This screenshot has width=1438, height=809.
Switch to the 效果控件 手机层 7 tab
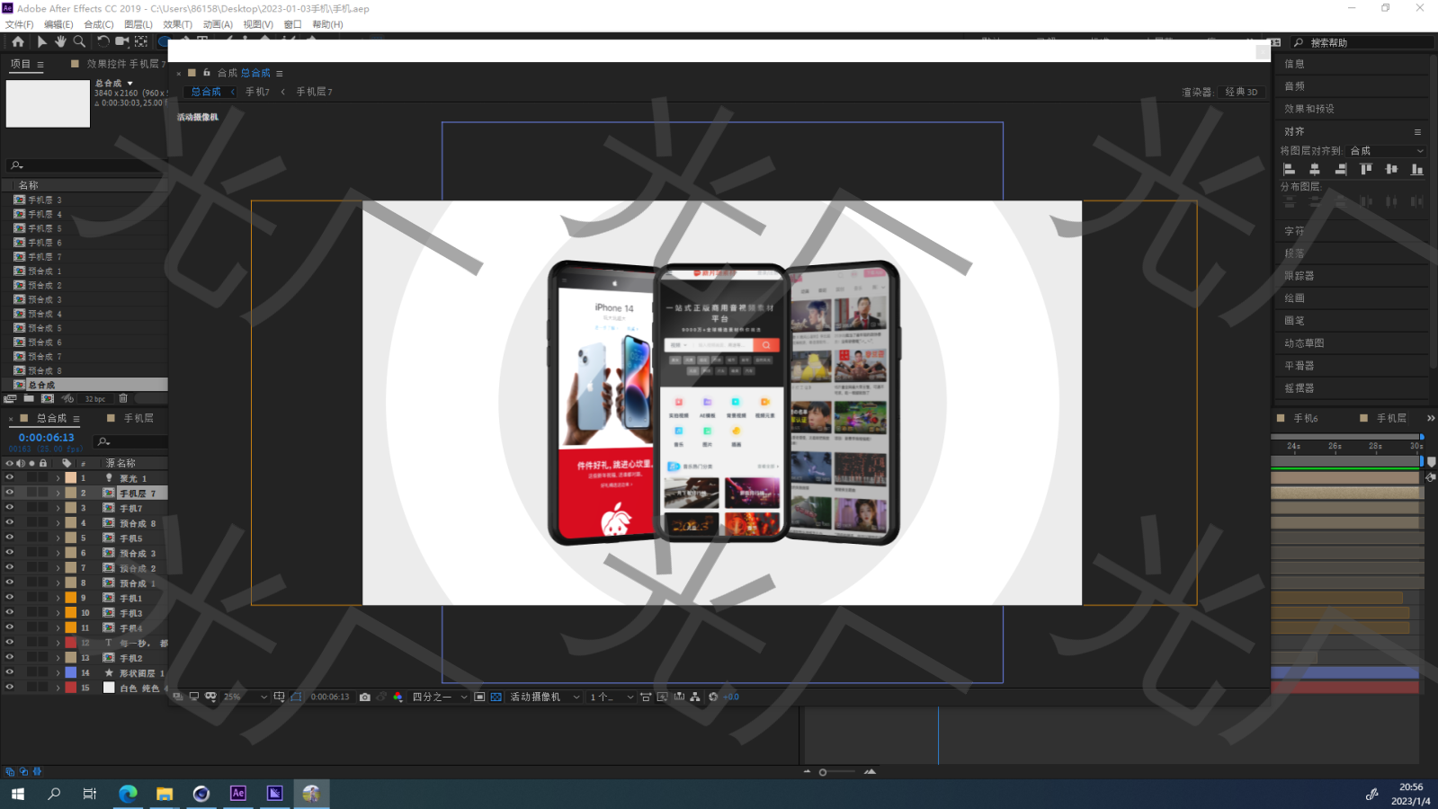click(x=125, y=64)
